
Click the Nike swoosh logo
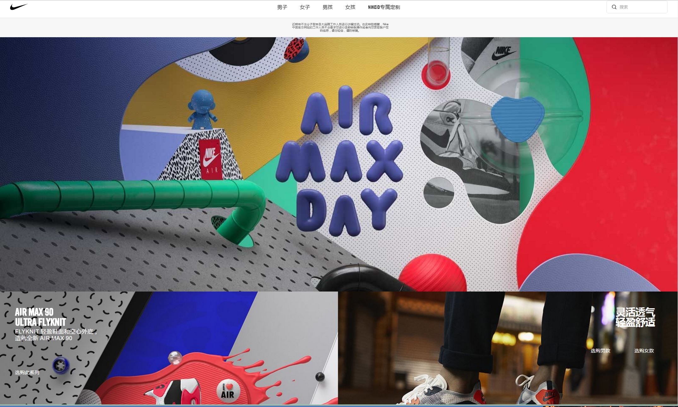pos(19,7)
